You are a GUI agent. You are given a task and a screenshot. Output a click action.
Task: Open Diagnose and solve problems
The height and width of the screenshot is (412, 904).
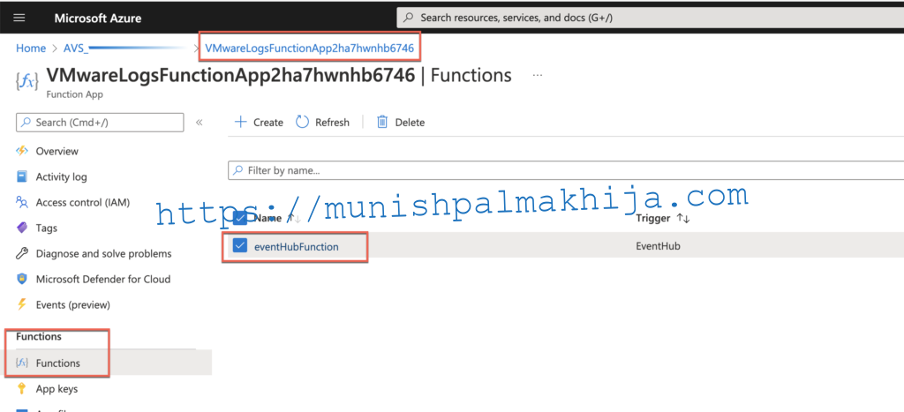[x=103, y=253]
